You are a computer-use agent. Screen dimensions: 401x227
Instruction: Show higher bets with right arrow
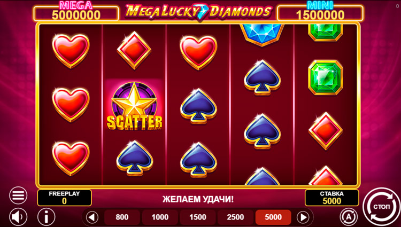pyautogui.click(x=303, y=217)
